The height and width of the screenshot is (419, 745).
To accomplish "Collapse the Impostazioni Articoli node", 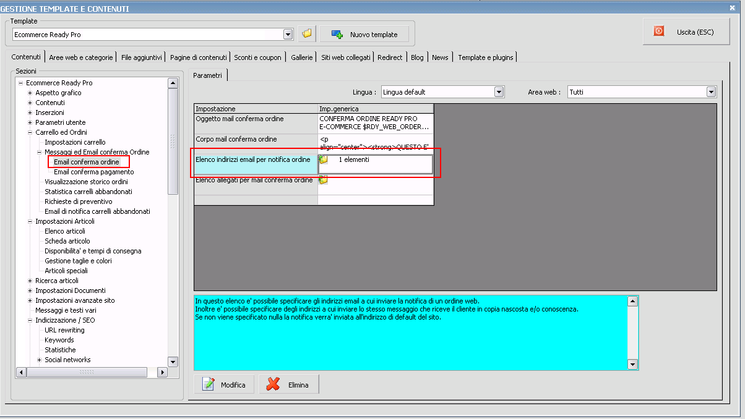I will [x=30, y=221].
